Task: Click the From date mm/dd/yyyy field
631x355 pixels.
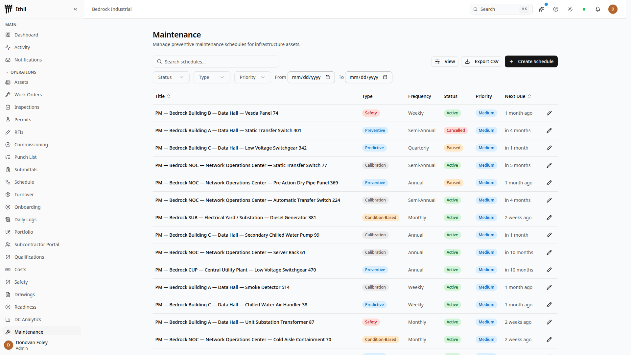Action: click(311, 77)
